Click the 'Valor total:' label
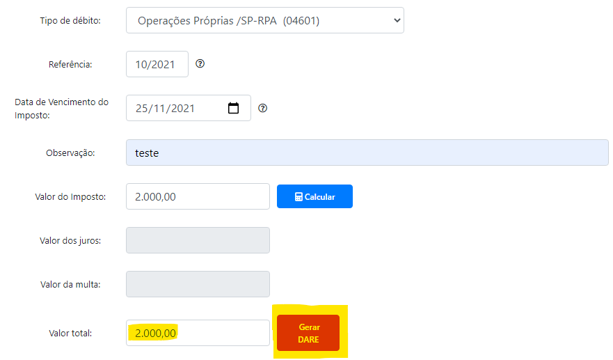This screenshot has width=613, height=360. [x=70, y=333]
